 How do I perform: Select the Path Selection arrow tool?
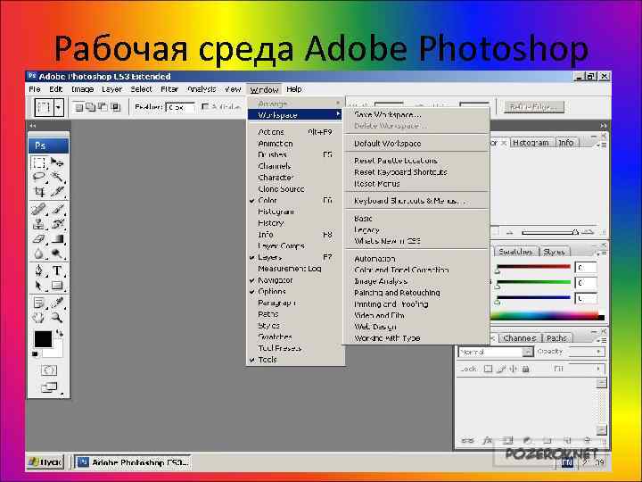[39, 286]
